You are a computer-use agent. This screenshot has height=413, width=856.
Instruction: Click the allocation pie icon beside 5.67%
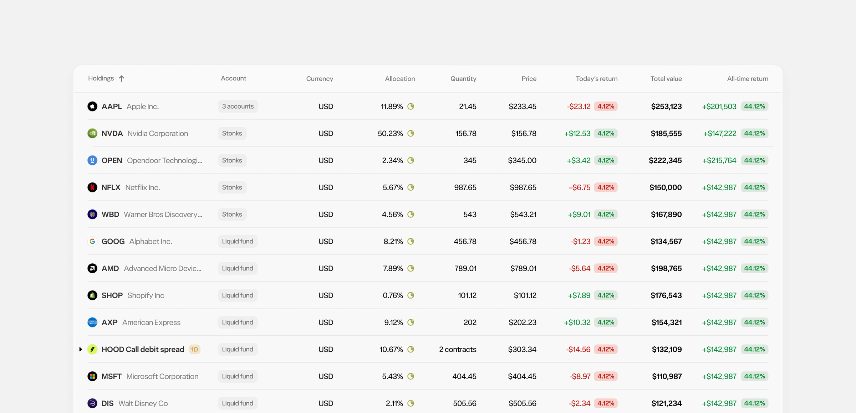coord(411,187)
